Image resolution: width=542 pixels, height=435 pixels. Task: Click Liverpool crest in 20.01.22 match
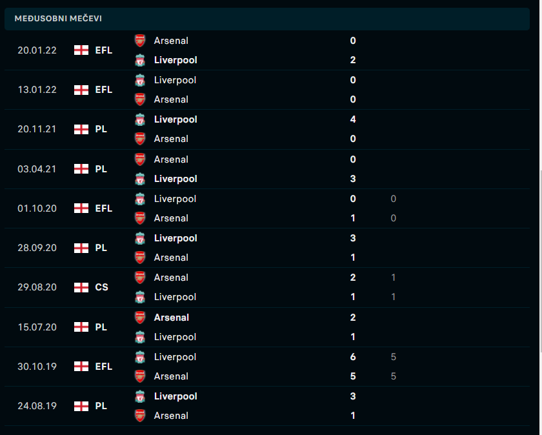click(140, 60)
